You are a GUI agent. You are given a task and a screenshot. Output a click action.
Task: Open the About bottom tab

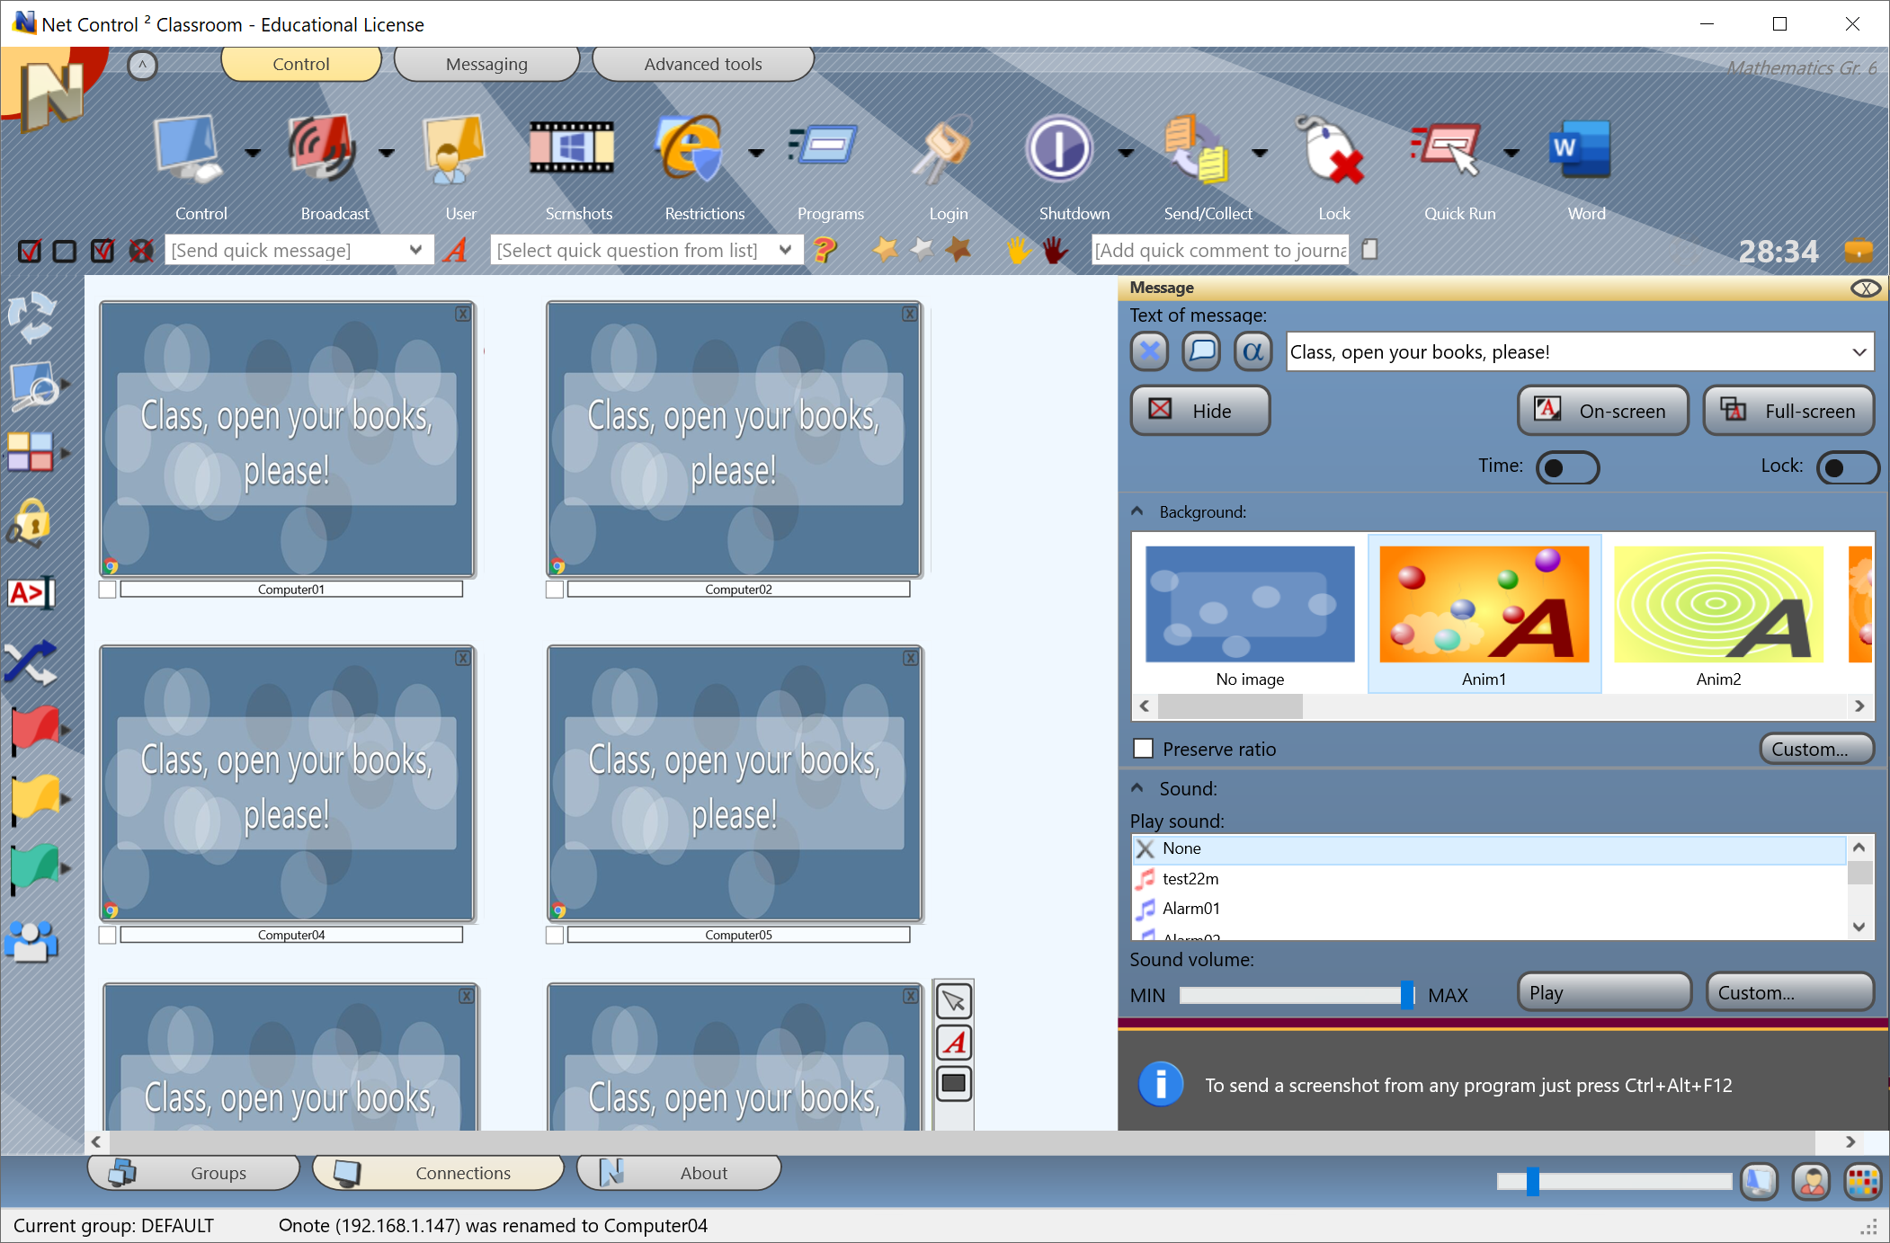click(x=679, y=1173)
